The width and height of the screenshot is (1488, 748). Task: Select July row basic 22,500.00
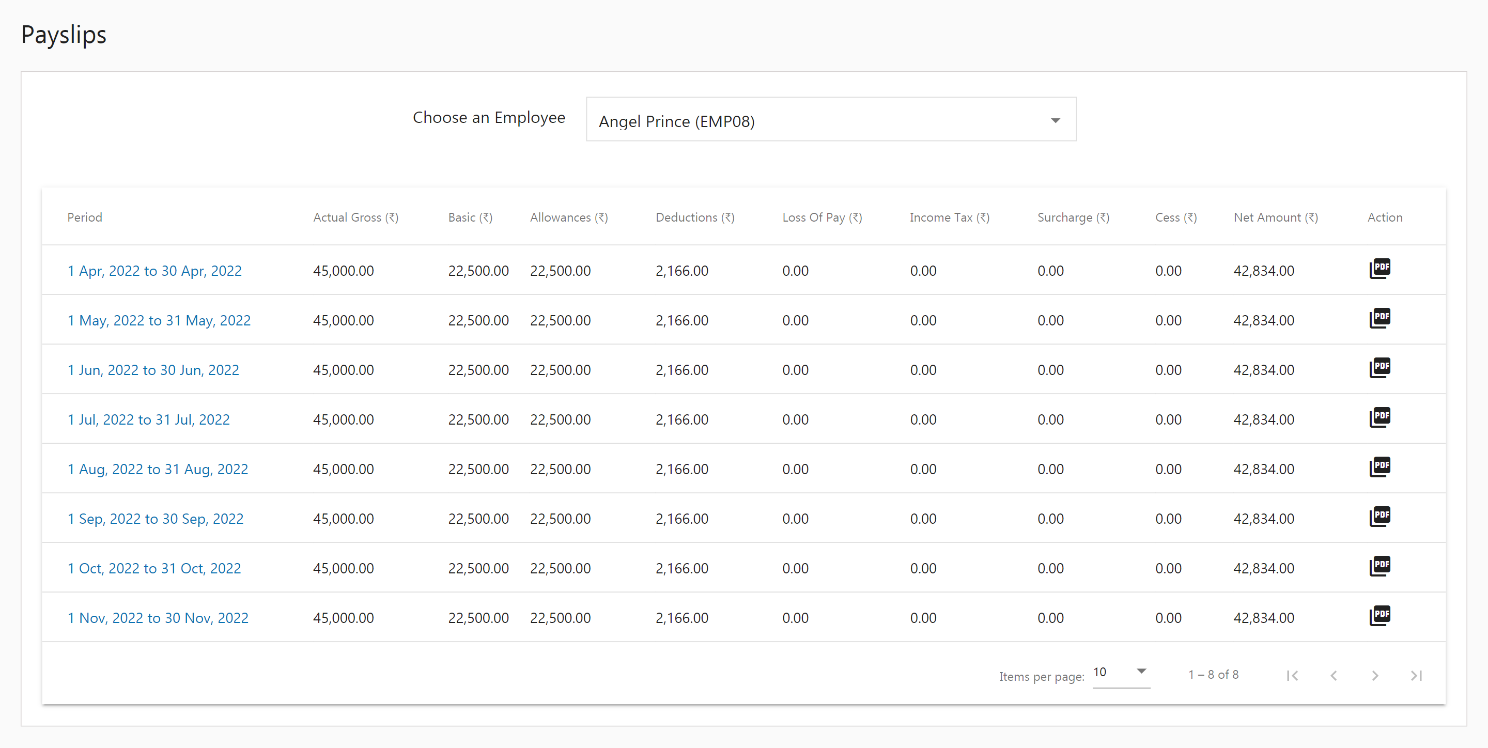(x=478, y=420)
